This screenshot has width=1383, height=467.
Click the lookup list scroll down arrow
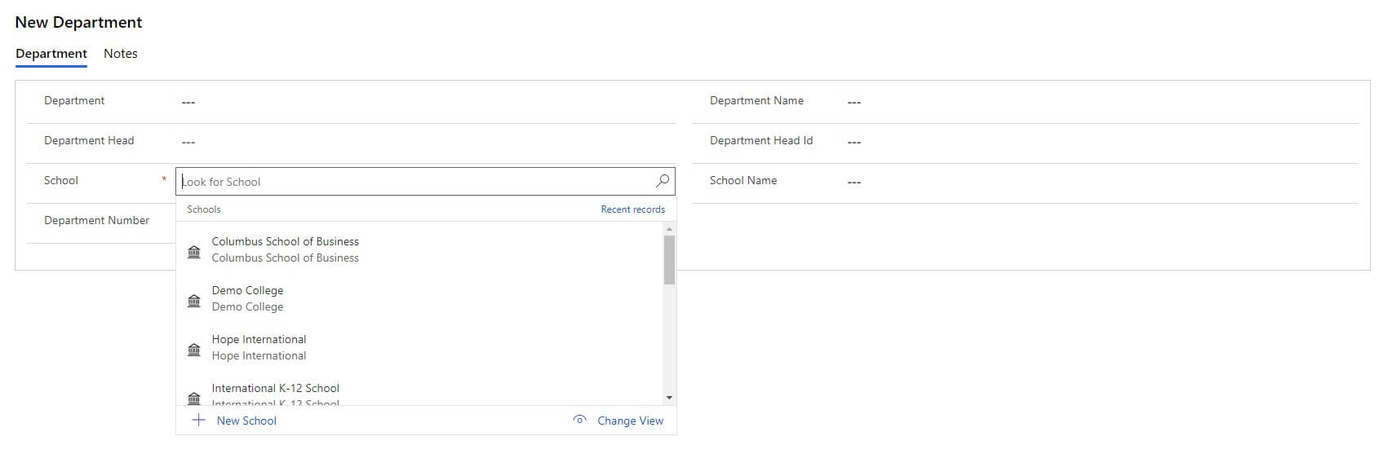pyautogui.click(x=669, y=398)
